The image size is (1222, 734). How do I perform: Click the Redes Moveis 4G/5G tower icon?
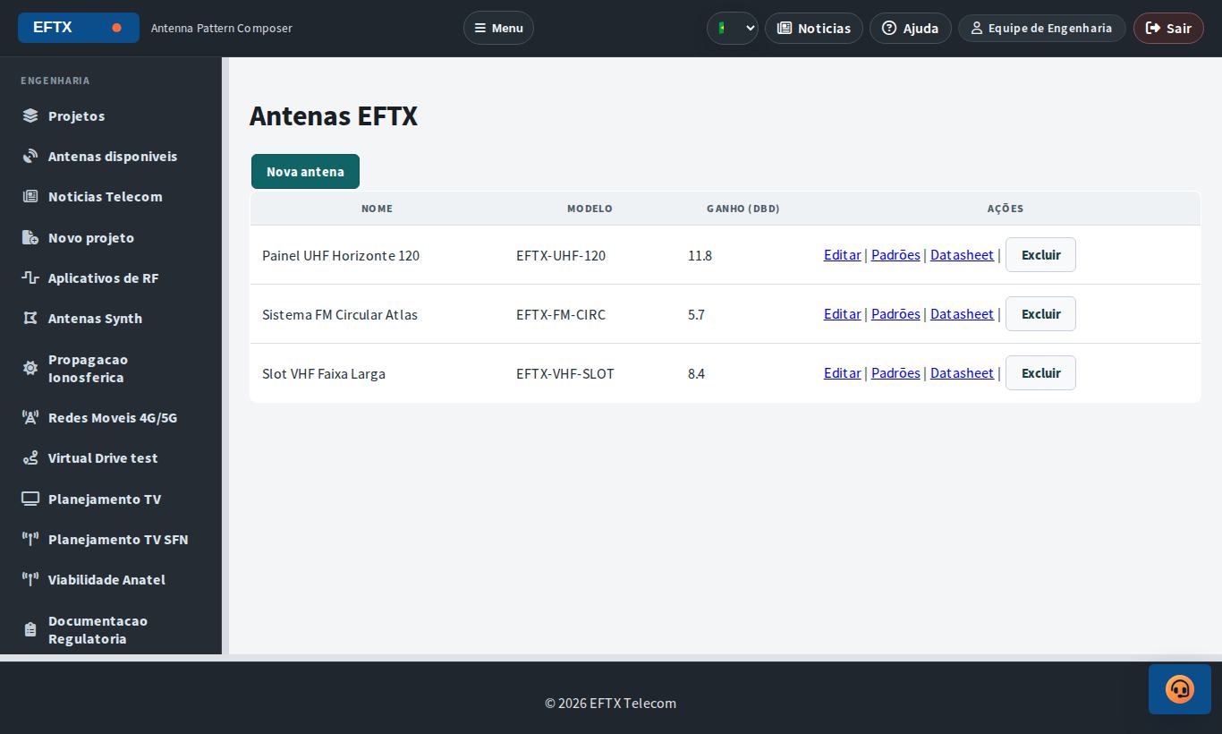click(x=30, y=417)
